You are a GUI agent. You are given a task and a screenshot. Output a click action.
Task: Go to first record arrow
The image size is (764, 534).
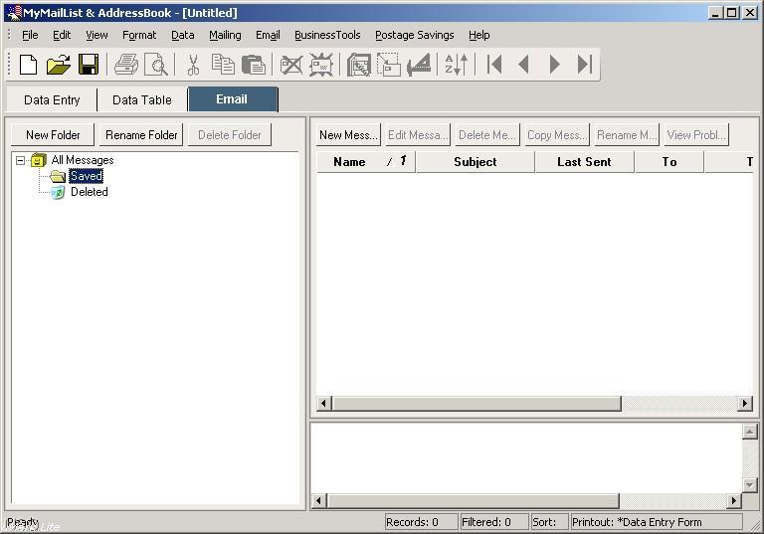(494, 65)
